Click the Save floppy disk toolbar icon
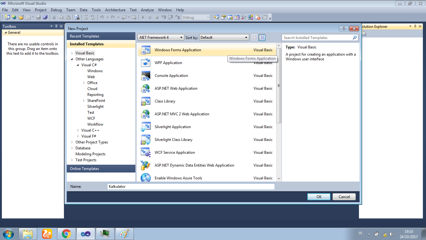 38,17
